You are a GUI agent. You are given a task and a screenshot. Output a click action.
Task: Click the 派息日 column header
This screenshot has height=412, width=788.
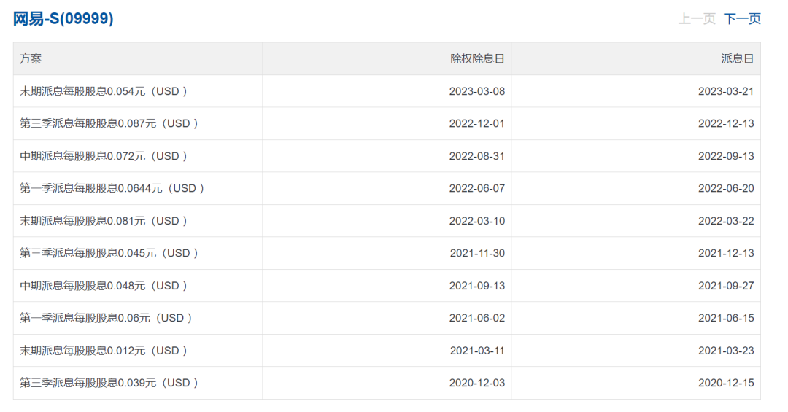tap(737, 58)
